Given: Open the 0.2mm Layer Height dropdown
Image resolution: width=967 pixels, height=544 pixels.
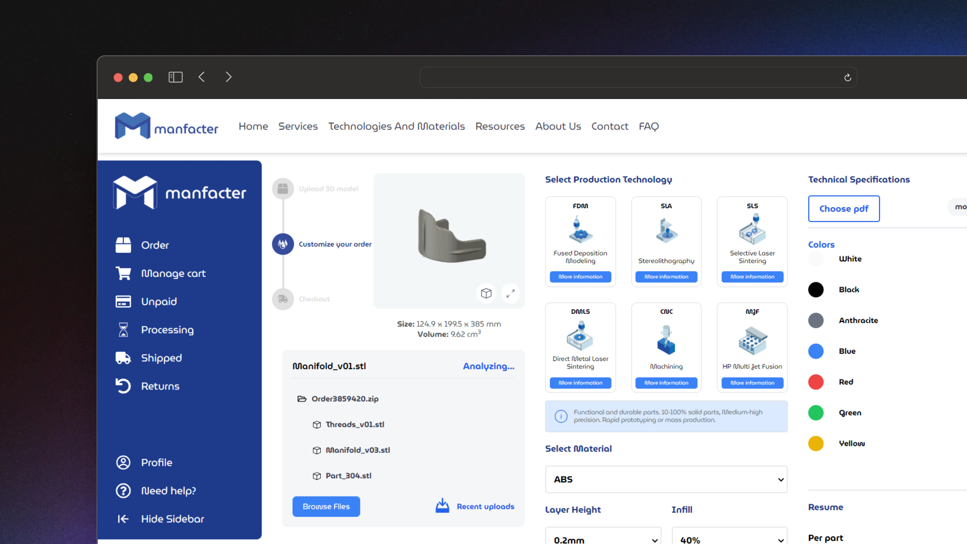Looking at the screenshot, I should point(603,536).
